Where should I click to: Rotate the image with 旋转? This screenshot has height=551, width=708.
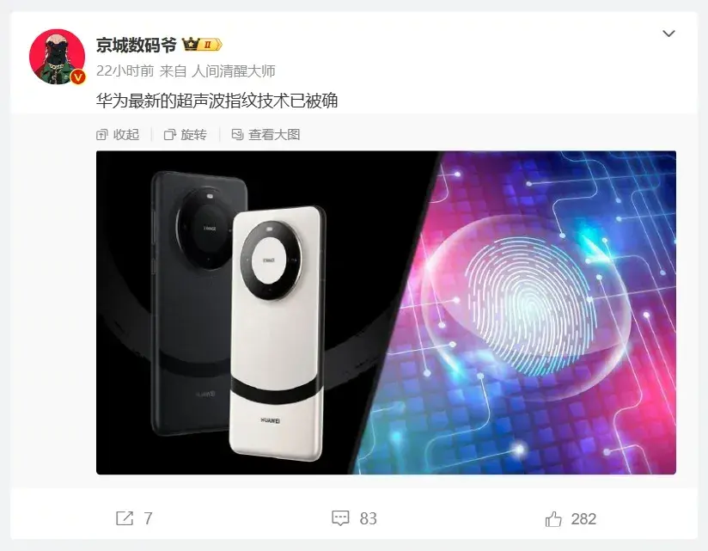coord(185,135)
